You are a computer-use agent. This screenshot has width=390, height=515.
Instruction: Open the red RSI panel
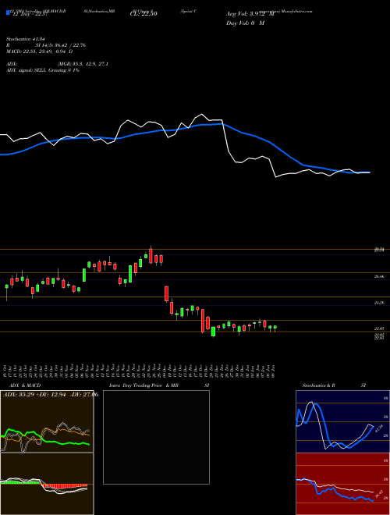(x=342, y=484)
